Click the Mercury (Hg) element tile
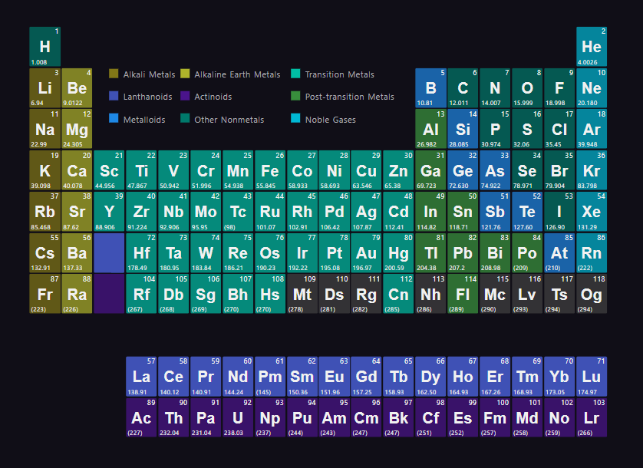Image resolution: width=643 pixels, height=468 pixels. point(398,253)
